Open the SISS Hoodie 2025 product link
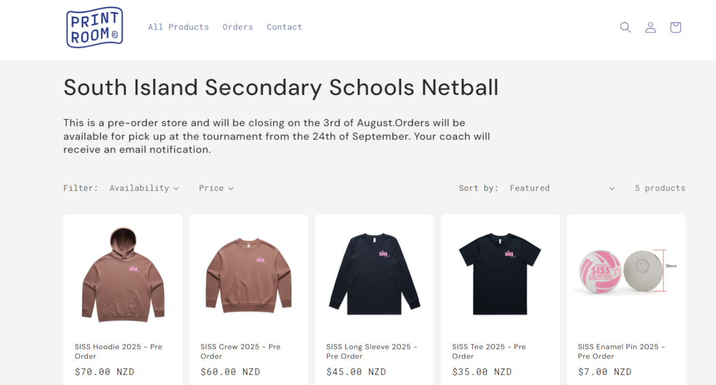 [118, 351]
